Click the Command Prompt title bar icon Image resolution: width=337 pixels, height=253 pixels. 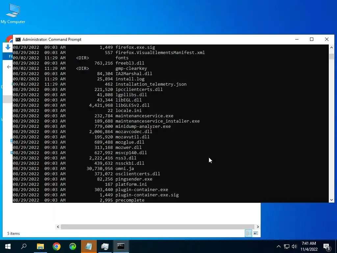[18, 40]
